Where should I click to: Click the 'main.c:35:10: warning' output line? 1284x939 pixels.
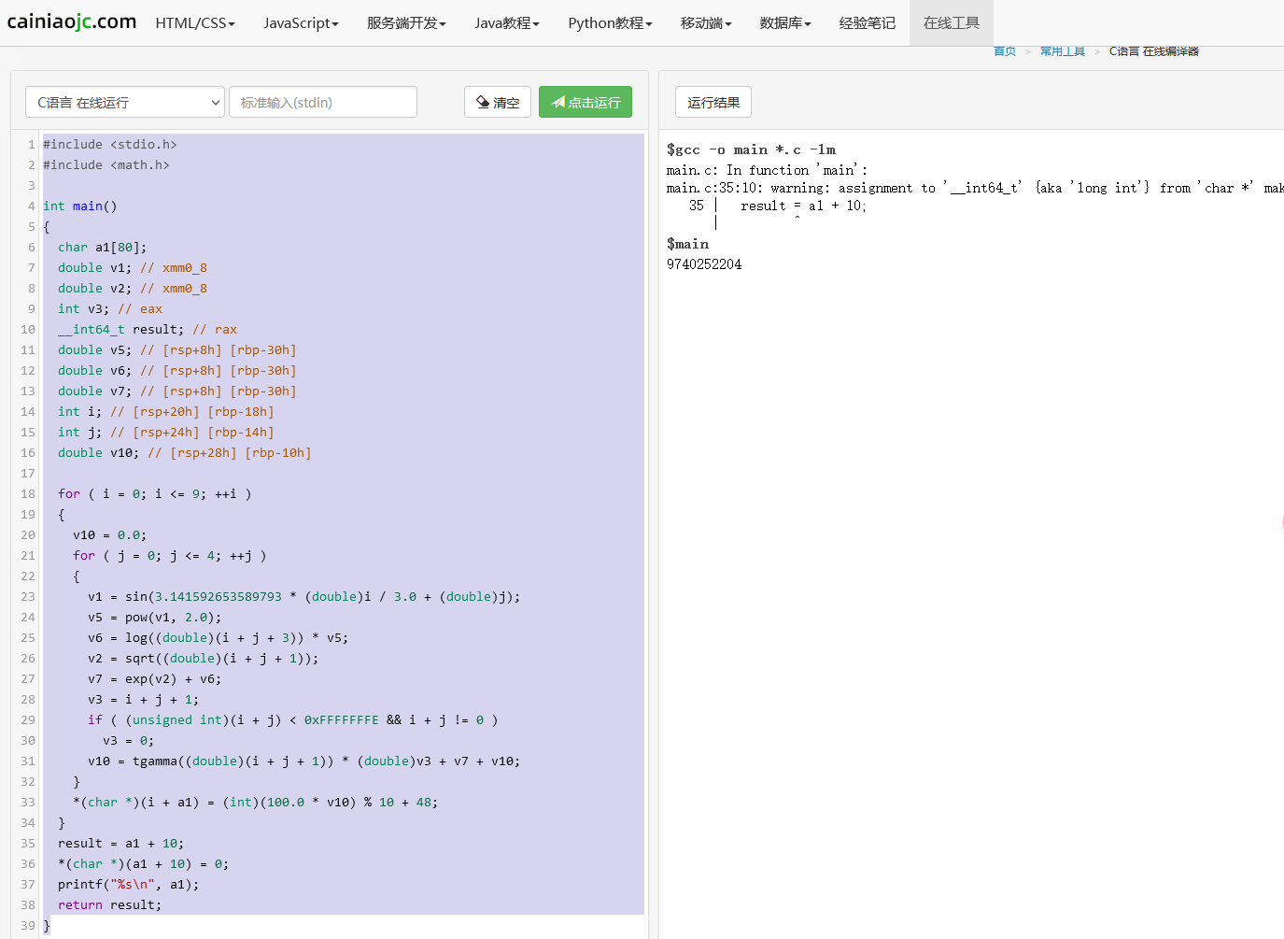tap(975, 188)
